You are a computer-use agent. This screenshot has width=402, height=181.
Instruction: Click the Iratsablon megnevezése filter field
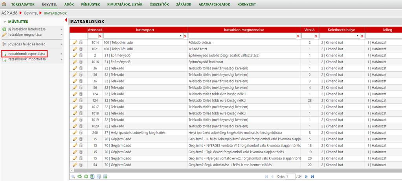242,36
